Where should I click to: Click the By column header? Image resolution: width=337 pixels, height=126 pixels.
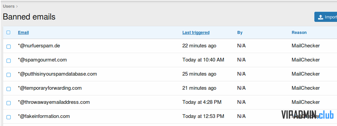click(240, 33)
